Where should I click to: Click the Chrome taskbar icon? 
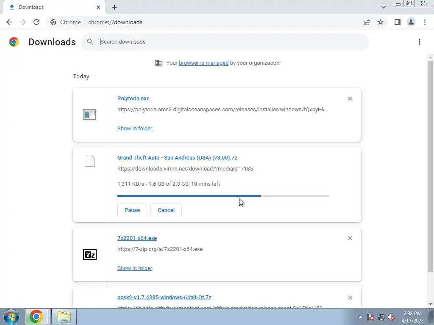click(x=36, y=317)
